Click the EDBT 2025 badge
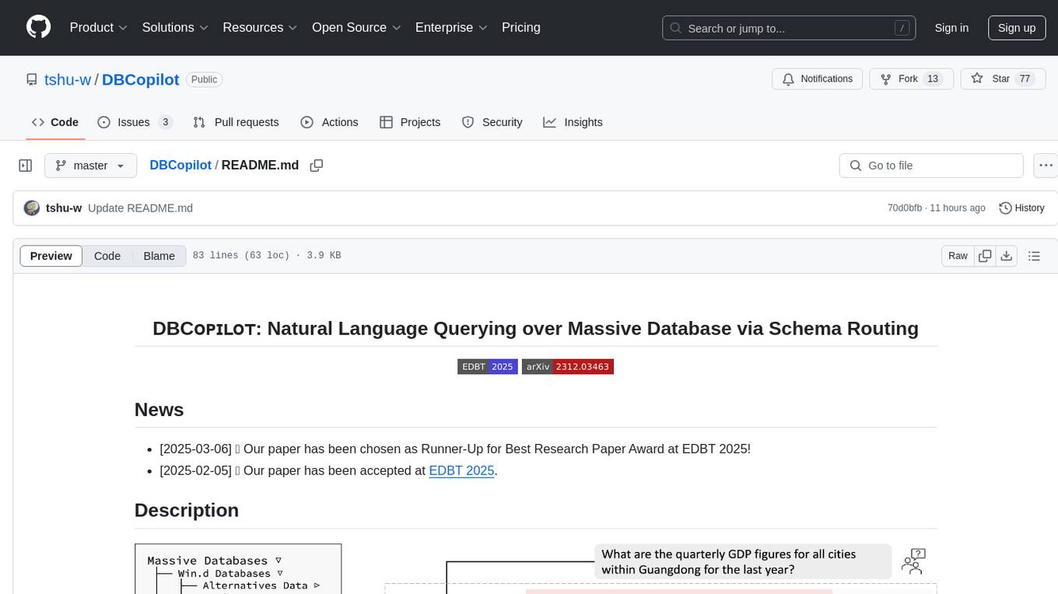1058x594 pixels. point(488,366)
